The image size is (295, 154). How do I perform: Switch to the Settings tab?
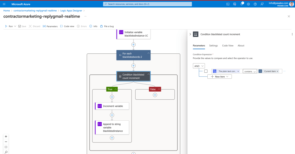click(213, 45)
